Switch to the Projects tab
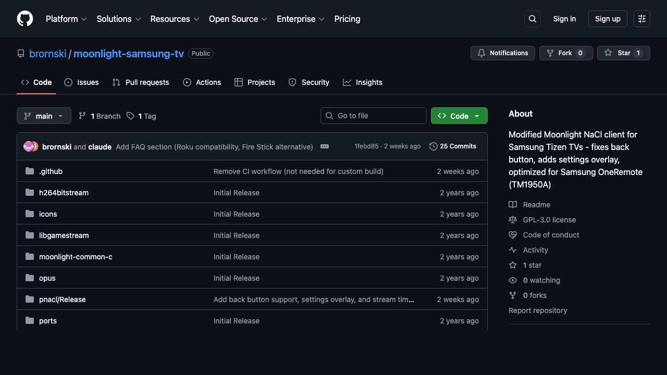This screenshot has width=667, height=375. pos(255,82)
